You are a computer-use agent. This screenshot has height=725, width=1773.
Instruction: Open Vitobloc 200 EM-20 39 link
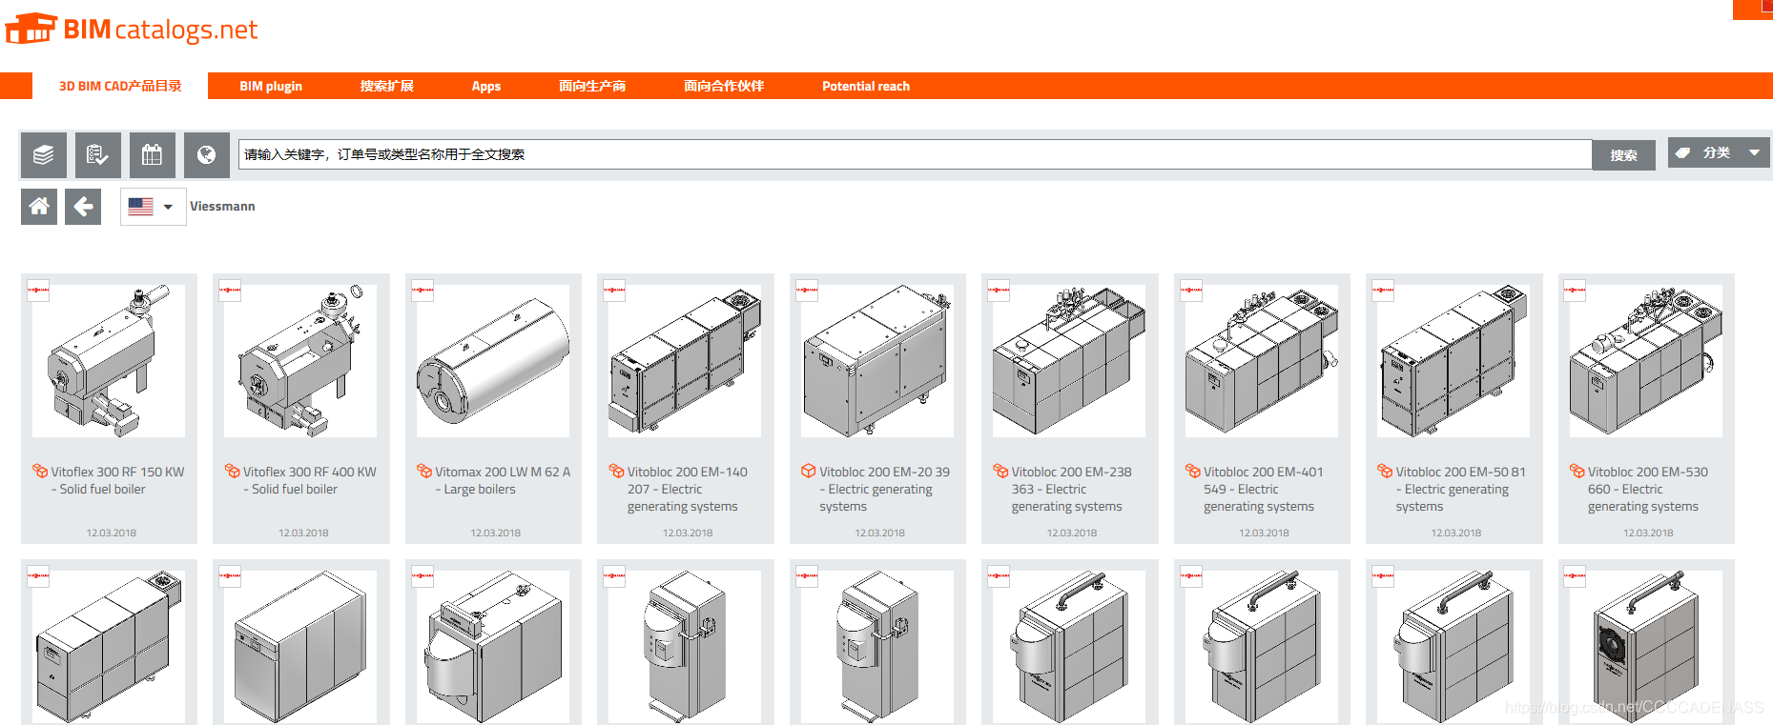(x=884, y=489)
